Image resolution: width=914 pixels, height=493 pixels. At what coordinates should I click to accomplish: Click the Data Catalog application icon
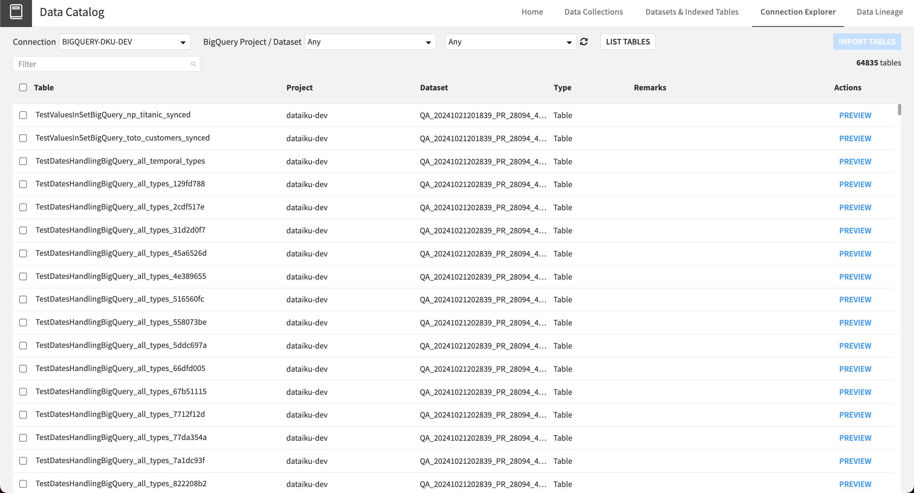[16, 12]
